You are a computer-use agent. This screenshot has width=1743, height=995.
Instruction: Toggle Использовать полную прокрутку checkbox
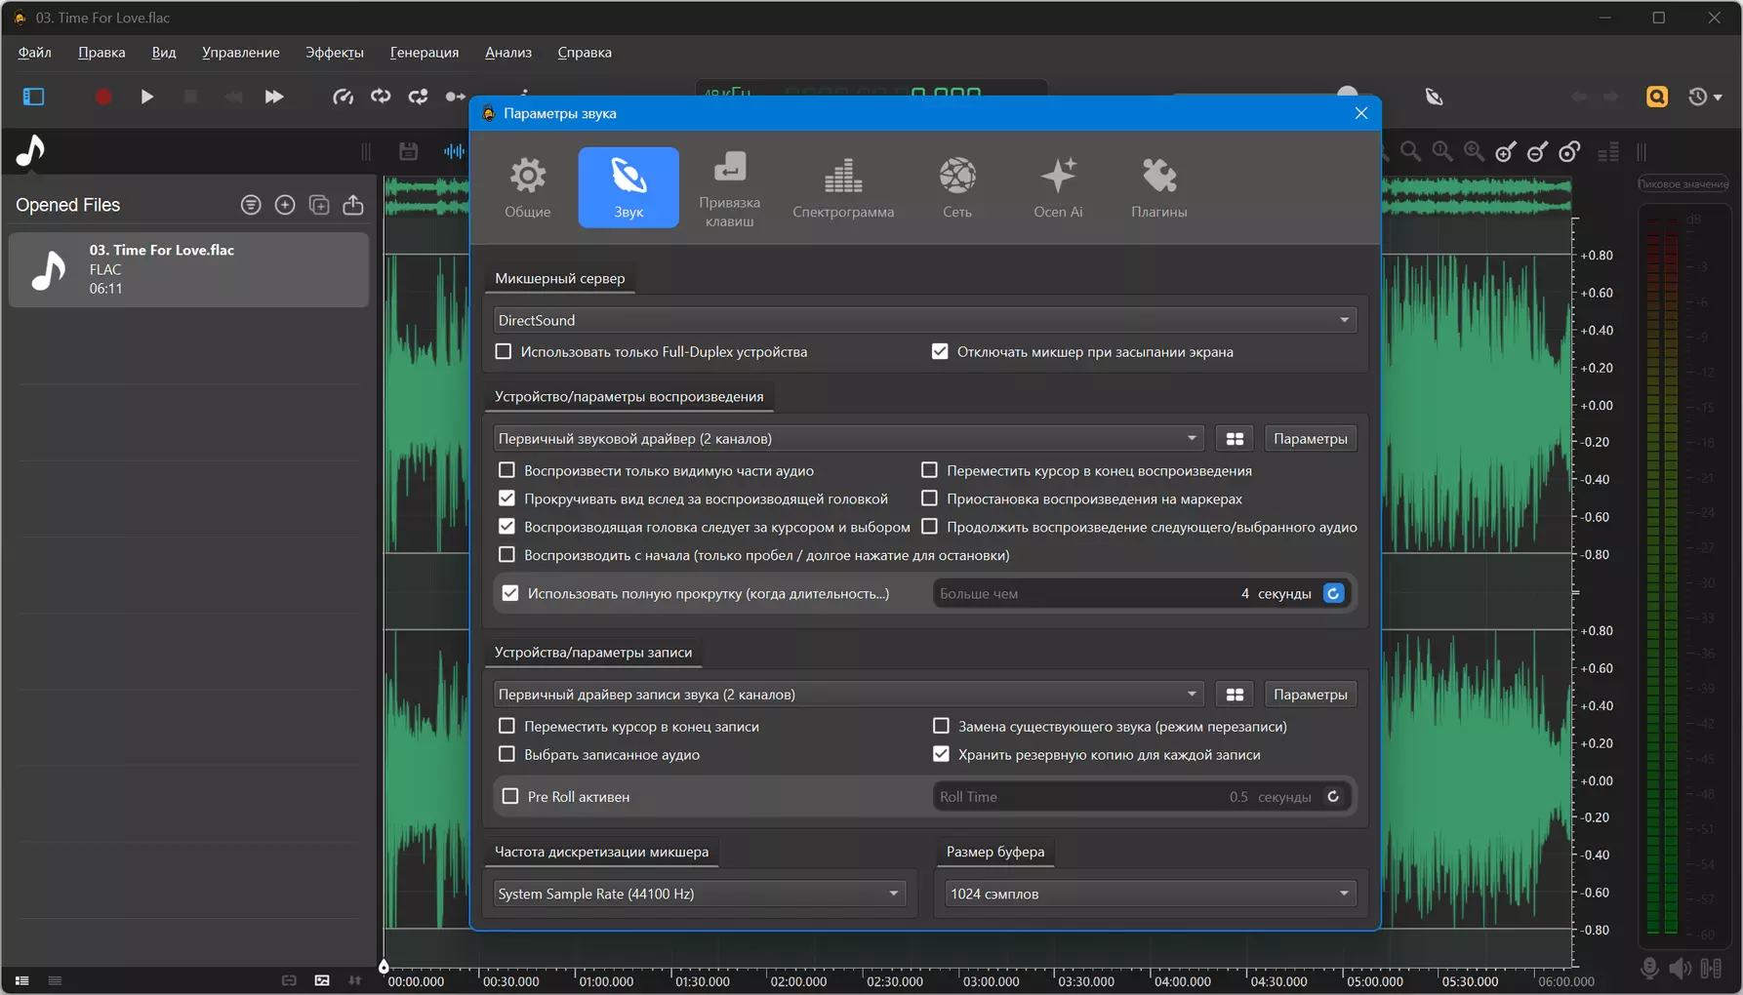(510, 593)
